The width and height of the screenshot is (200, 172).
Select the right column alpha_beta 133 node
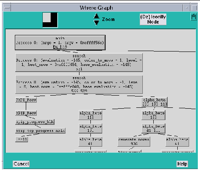pyautogui.click(x=153, y=115)
